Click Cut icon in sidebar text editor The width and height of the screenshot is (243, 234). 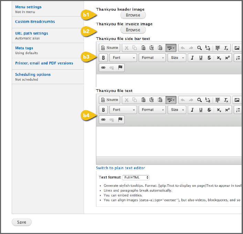coord(127,48)
